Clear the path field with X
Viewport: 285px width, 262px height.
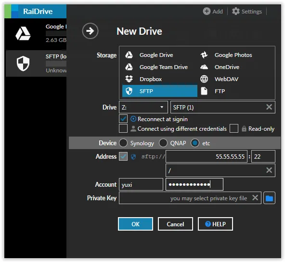(269, 170)
